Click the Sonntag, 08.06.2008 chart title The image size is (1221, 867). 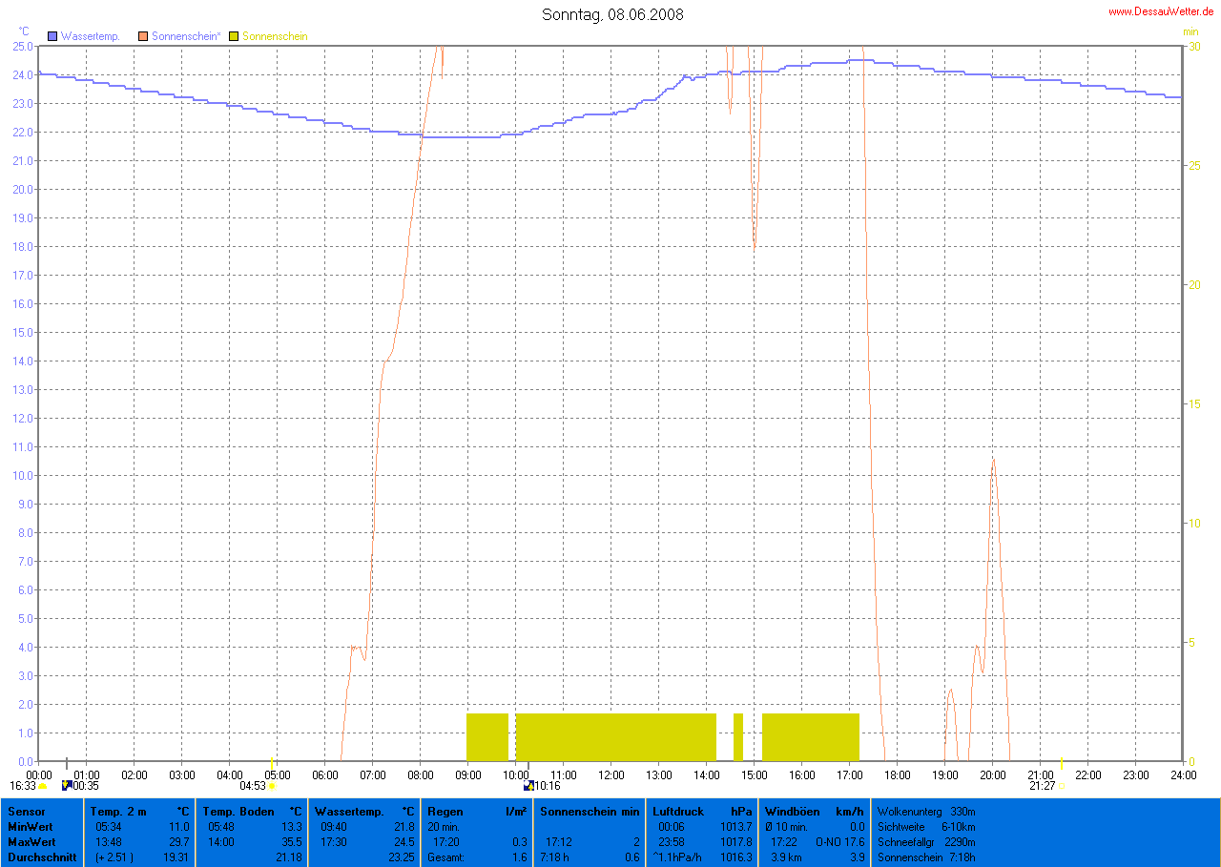[612, 14]
